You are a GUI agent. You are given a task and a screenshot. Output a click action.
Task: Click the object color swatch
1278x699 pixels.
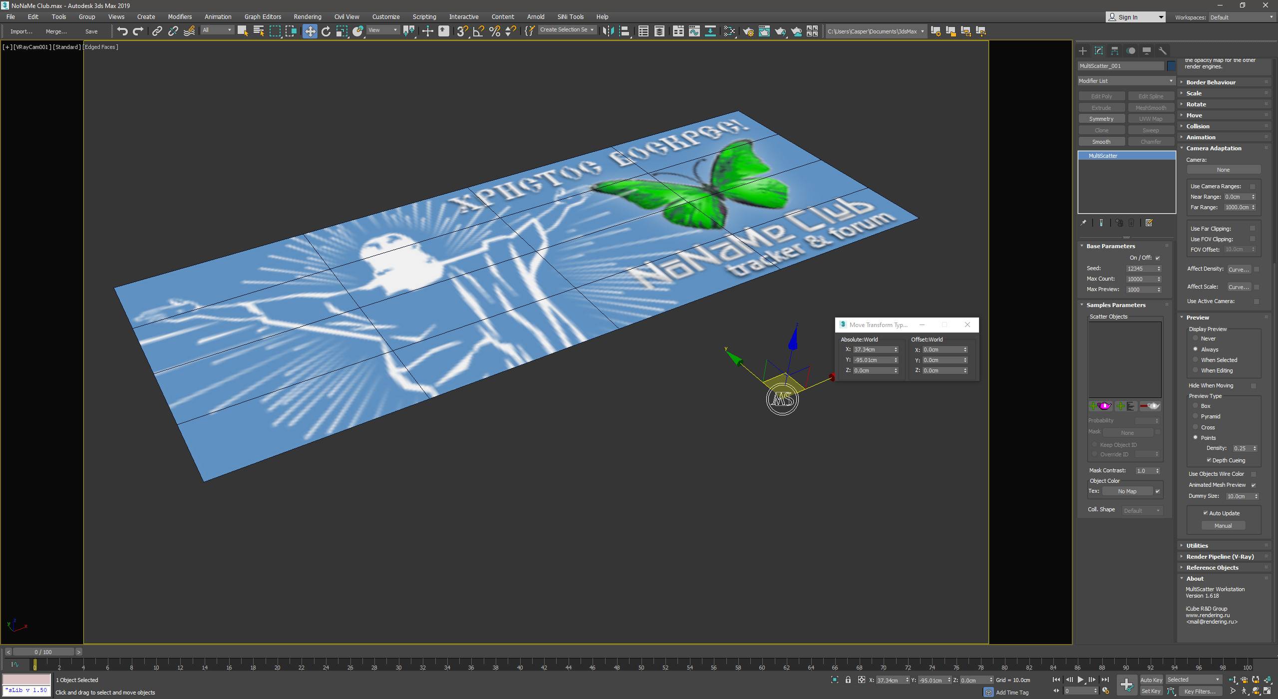pos(1171,66)
